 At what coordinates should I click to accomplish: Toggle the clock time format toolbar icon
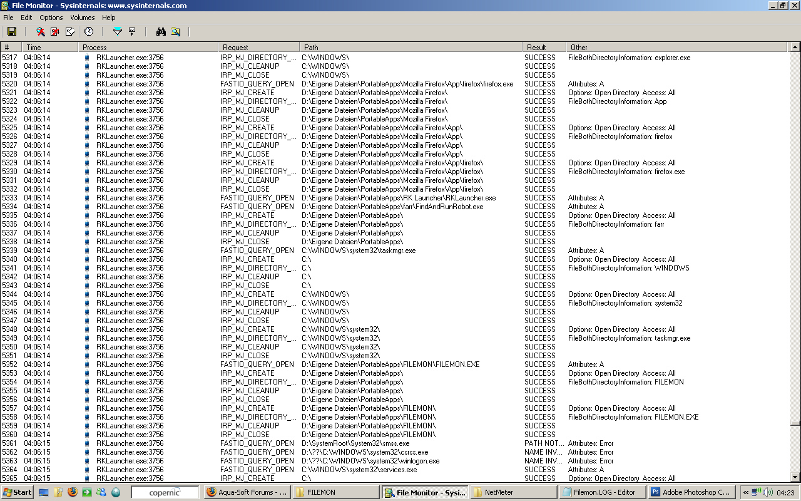coord(89,31)
